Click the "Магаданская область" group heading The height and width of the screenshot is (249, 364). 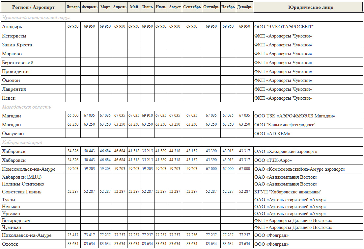26,107
